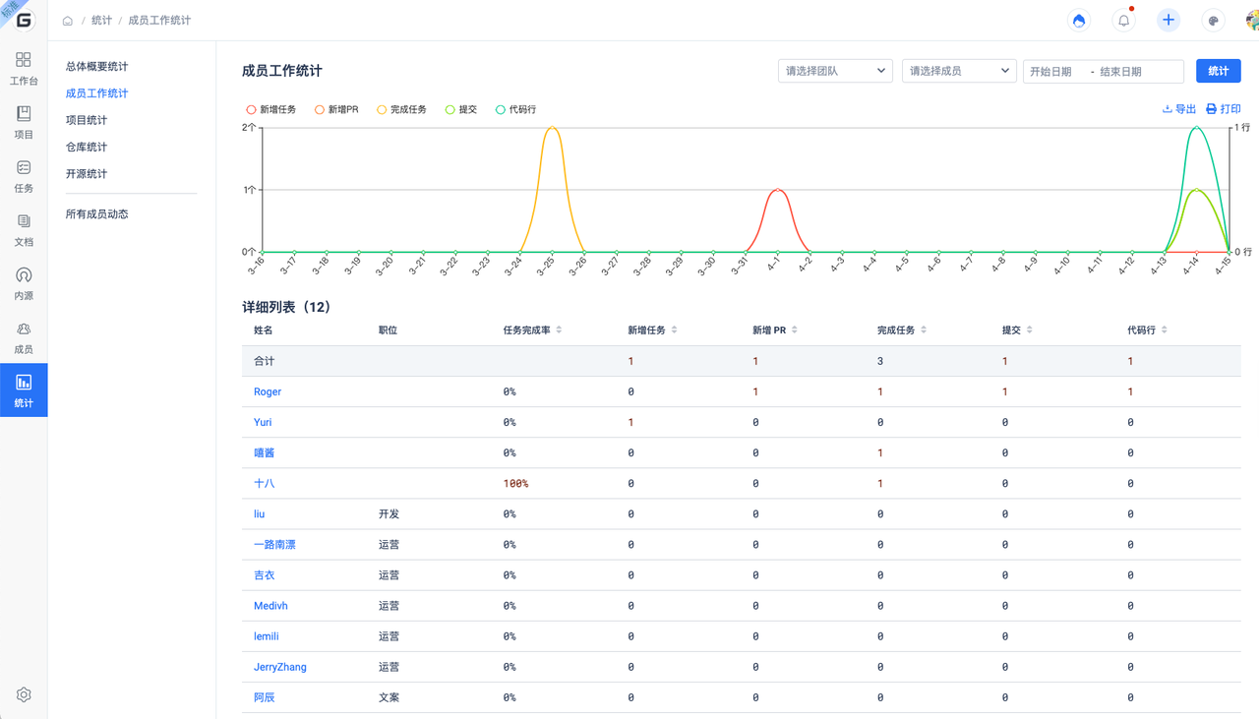1259x719 pixels.
Task: Open 开源统计 in side menu
Action: (x=87, y=174)
